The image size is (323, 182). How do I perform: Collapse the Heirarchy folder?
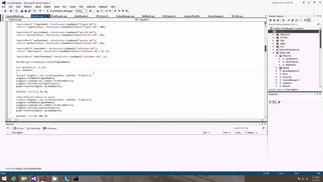(276, 56)
